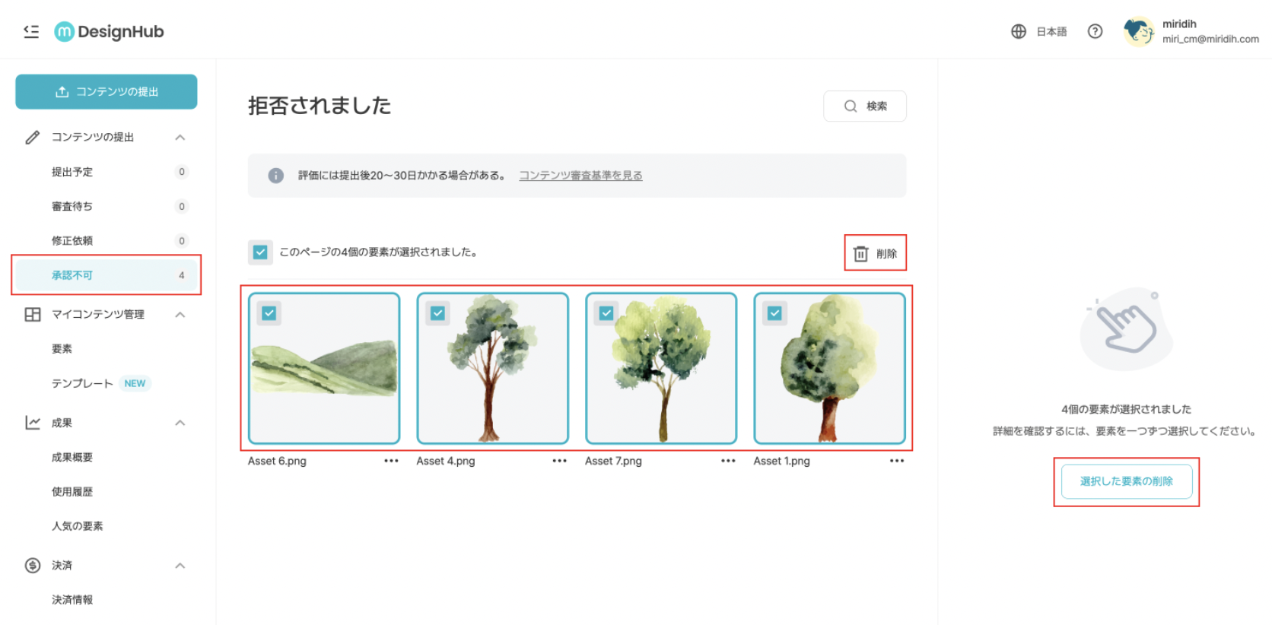Open more options for Asset 6.png
Image resolution: width=1272 pixels, height=625 pixels.
pos(391,461)
